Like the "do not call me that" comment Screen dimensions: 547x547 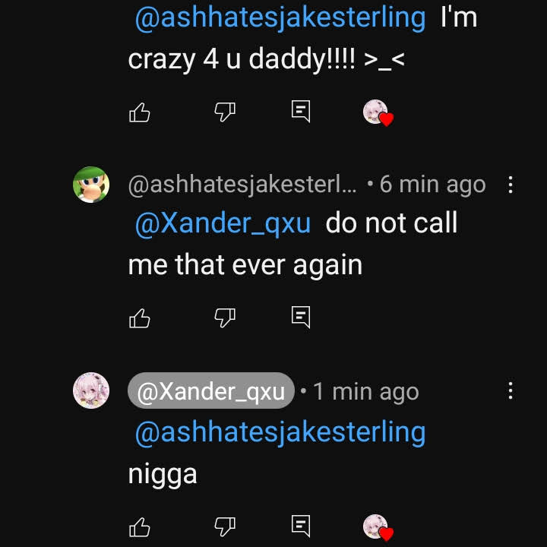(x=140, y=317)
